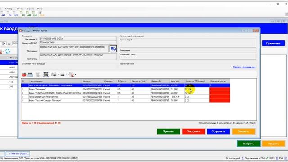Viewport: 288px width, 162px height.
Task: Click the Алкокод column header
Action: click(92, 81)
